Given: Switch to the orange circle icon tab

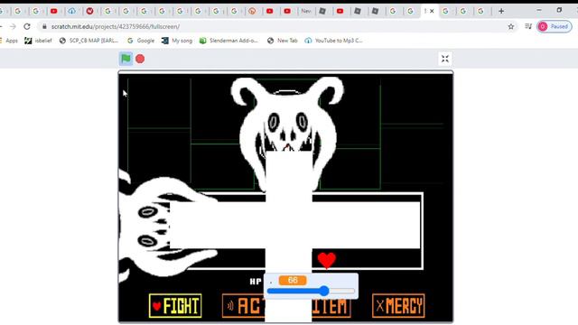Looking at the screenshot, I should click(x=252, y=11).
